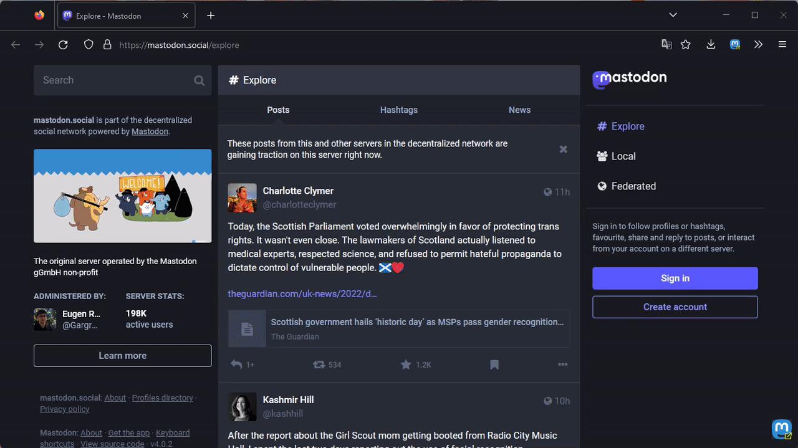The width and height of the screenshot is (798, 448).
Task: Open the Profiles directory link
Action: [x=163, y=398]
